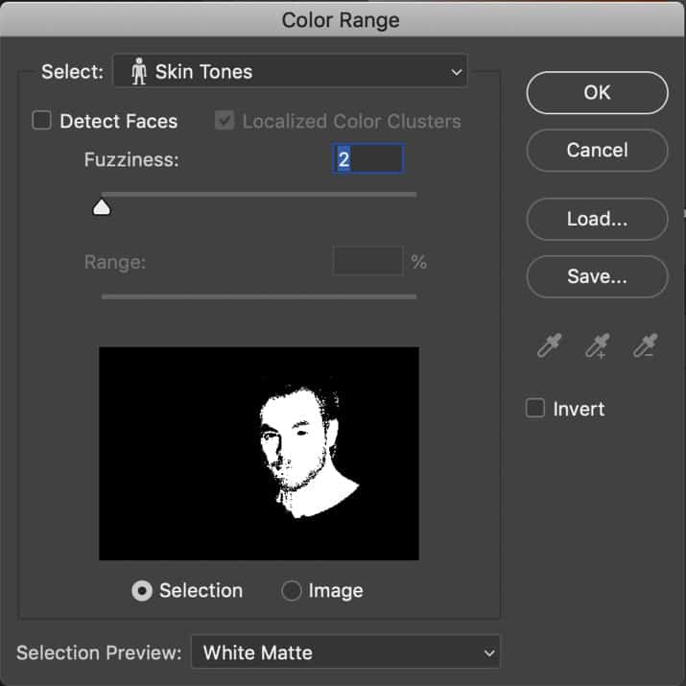
Task: Switch preview to the Image radio button
Action: click(x=292, y=591)
